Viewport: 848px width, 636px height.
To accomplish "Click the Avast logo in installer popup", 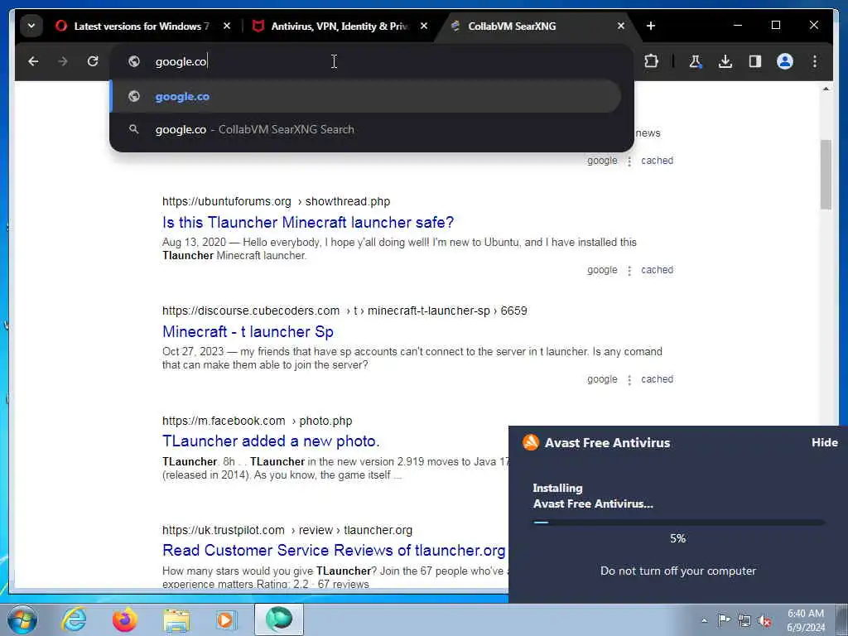I will pos(531,442).
